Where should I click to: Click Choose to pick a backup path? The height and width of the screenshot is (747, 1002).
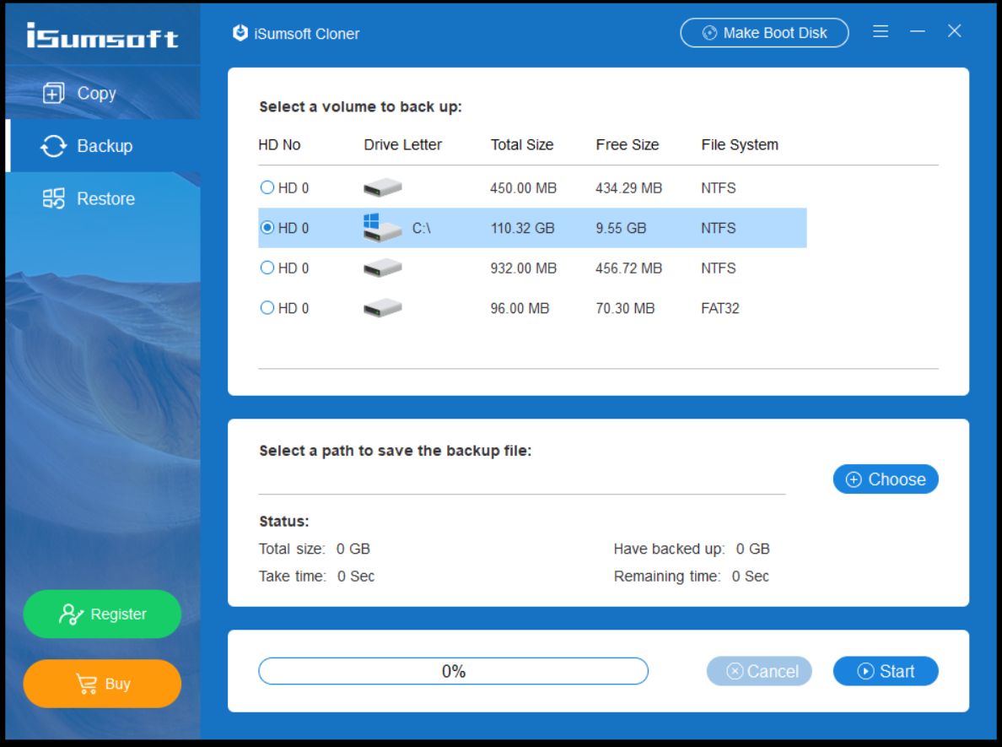pyautogui.click(x=886, y=479)
